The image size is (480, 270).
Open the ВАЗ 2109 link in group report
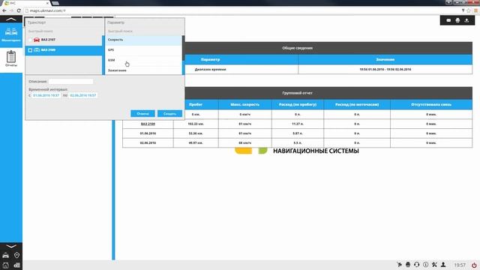(x=148, y=124)
